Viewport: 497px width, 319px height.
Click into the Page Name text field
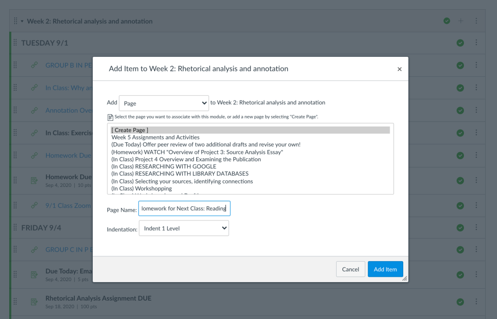coord(184,209)
